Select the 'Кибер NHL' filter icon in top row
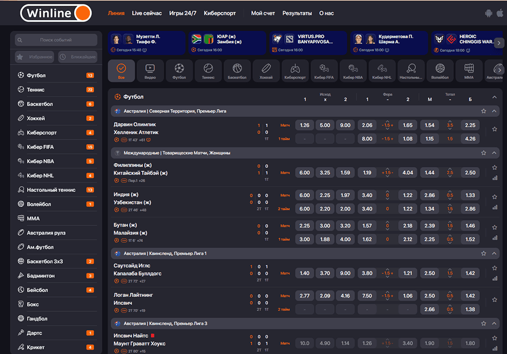 [x=382, y=71]
